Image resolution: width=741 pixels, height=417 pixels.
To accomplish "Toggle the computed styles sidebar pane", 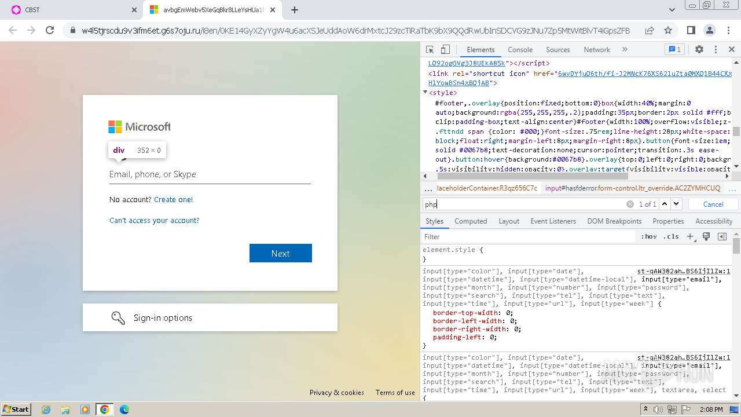I will 722,237.
